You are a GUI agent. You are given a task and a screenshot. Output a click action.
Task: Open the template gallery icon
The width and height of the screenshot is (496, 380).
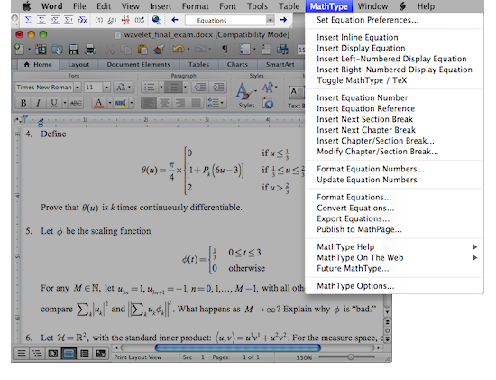coord(41,50)
